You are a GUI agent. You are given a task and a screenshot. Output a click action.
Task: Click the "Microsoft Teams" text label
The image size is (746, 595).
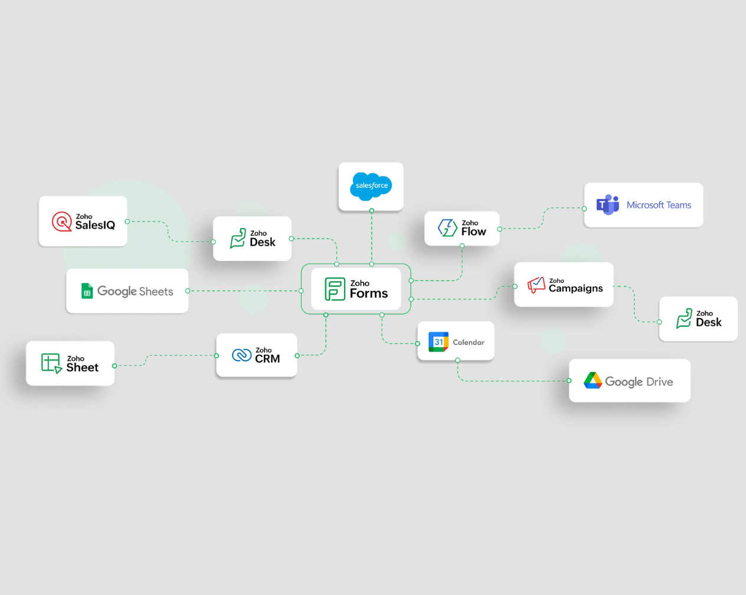coord(659,205)
